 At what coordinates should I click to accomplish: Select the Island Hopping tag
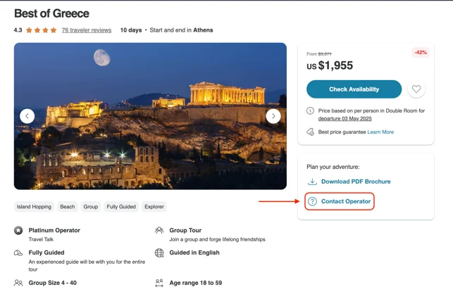pos(34,207)
